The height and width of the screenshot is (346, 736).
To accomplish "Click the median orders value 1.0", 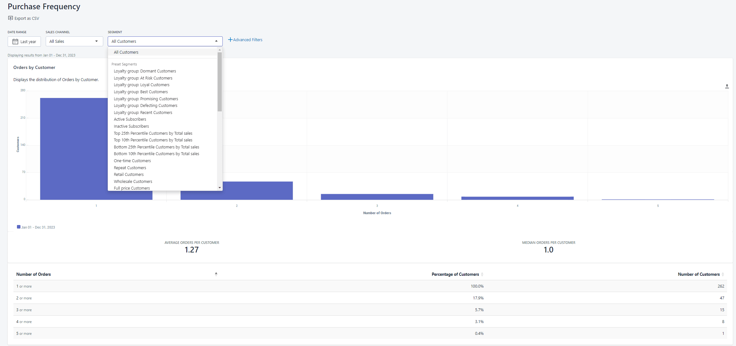I will click(549, 250).
